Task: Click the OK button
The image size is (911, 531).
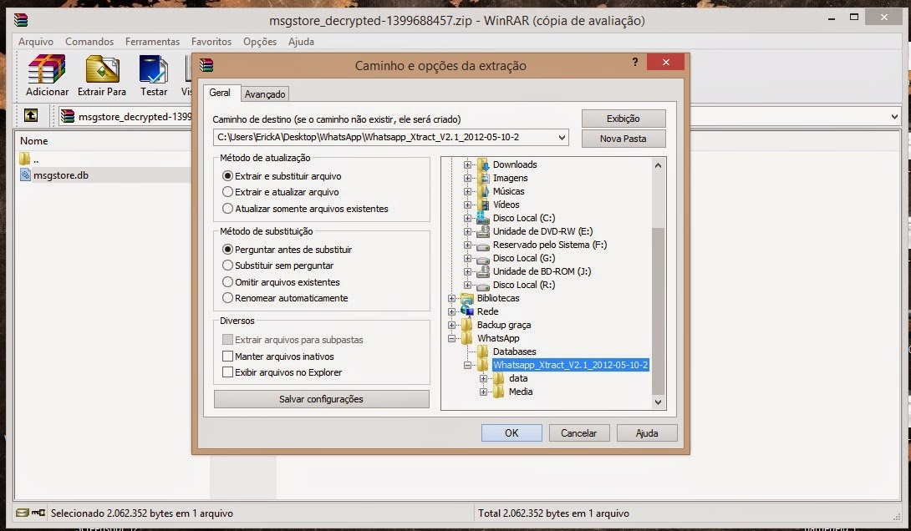Action: pyautogui.click(x=511, y=433)
